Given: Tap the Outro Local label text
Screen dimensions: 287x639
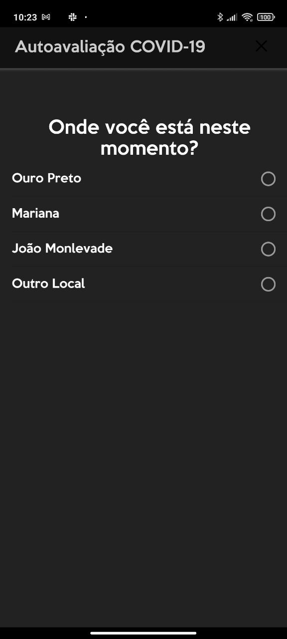Looking at the screenshot, I should click(48, 284).
